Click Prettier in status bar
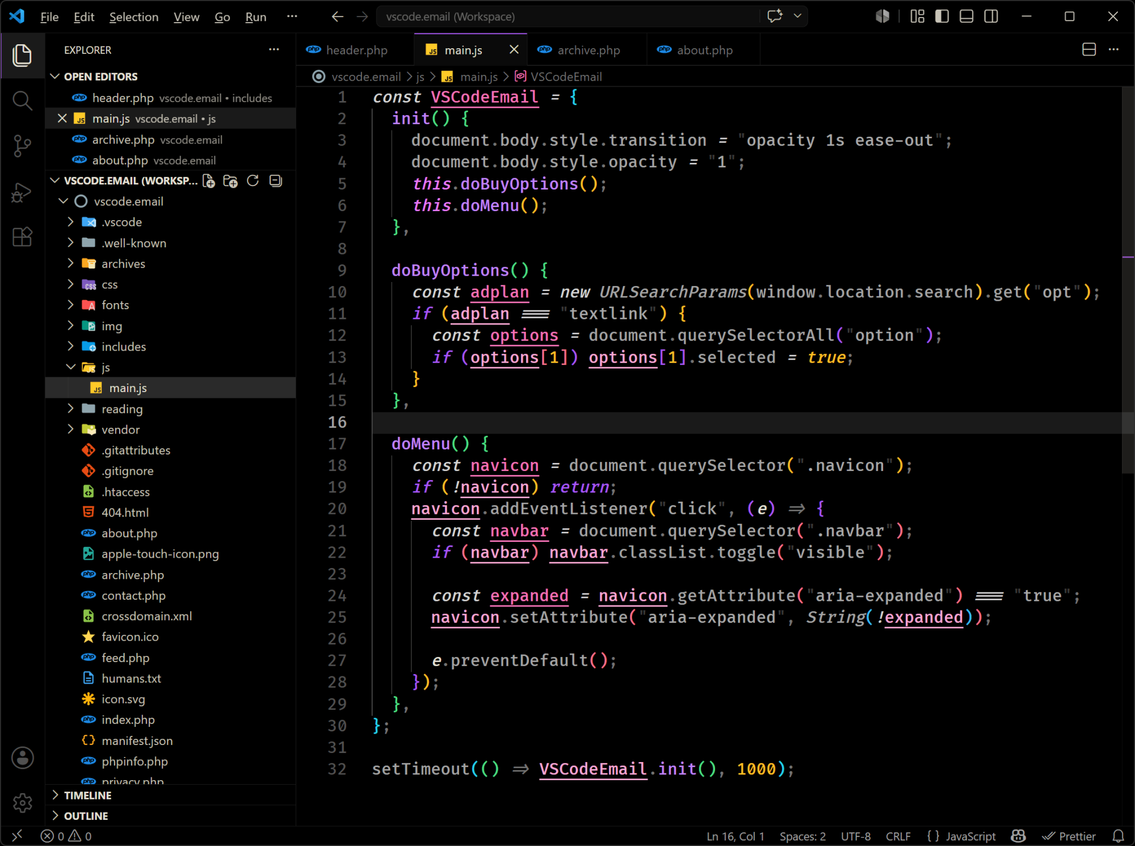This screenshot has height=846, width=1135. (x=1069, y=836)
